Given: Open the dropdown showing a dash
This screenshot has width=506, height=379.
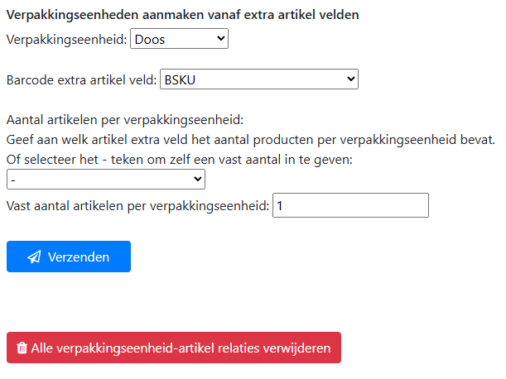Looking at the screenshot, I should coord(105,179).
